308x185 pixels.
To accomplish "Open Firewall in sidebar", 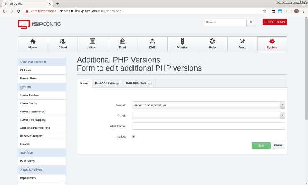I will [x=42, y=144].
